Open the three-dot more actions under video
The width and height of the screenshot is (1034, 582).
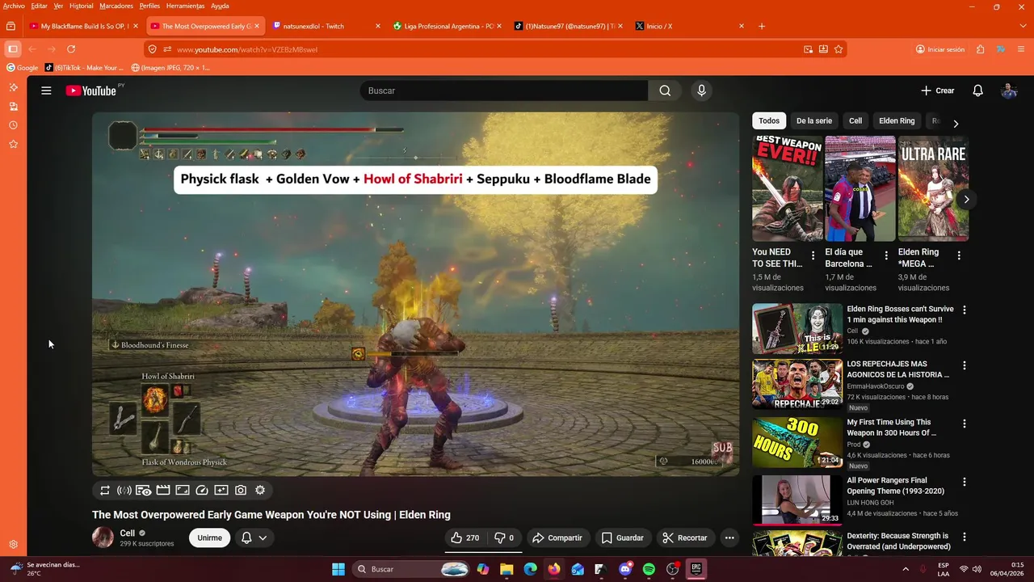pos(729,538)
